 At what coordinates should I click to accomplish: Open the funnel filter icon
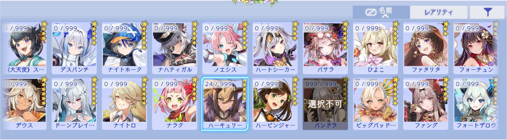tap(488, 12)
